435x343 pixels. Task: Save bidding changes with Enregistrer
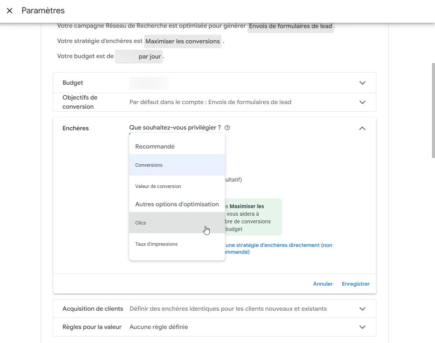pyautogui.click(x=356, y=284)
